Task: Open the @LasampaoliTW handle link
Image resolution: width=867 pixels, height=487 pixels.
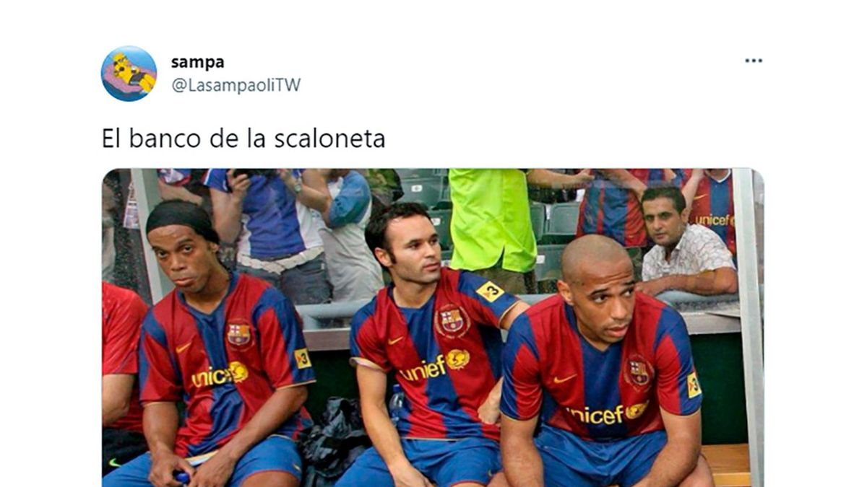Action: (x=236, y=85)
